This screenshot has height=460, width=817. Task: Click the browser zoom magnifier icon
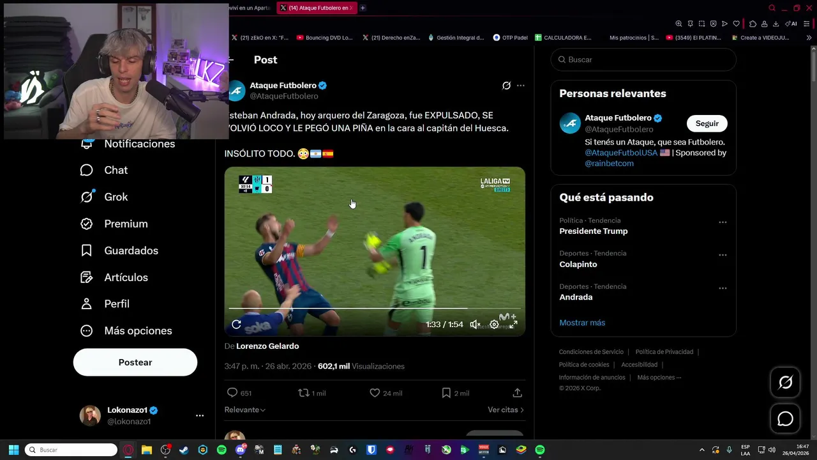pos(678,24)
